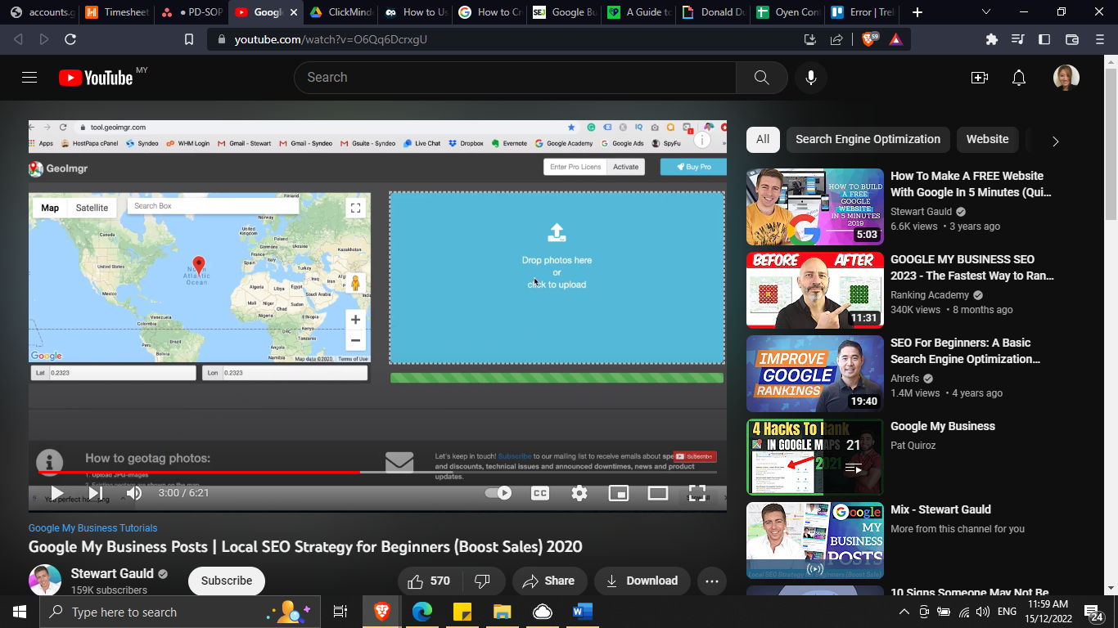Open the Google My Business Tutorials link

pyautogui.click(x=92, y=528)
